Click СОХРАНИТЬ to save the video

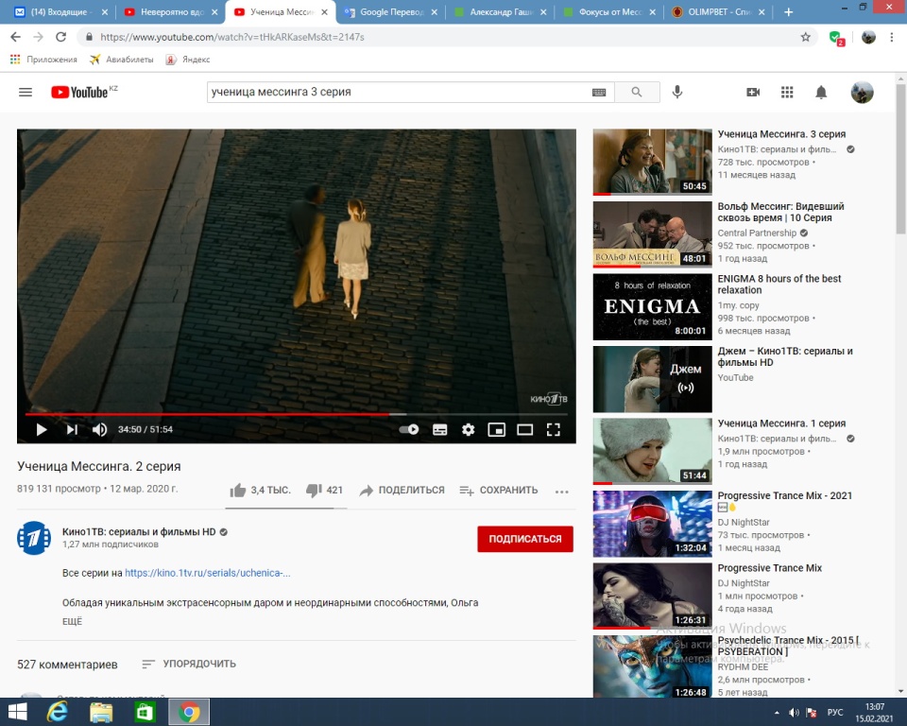point(499,491)
